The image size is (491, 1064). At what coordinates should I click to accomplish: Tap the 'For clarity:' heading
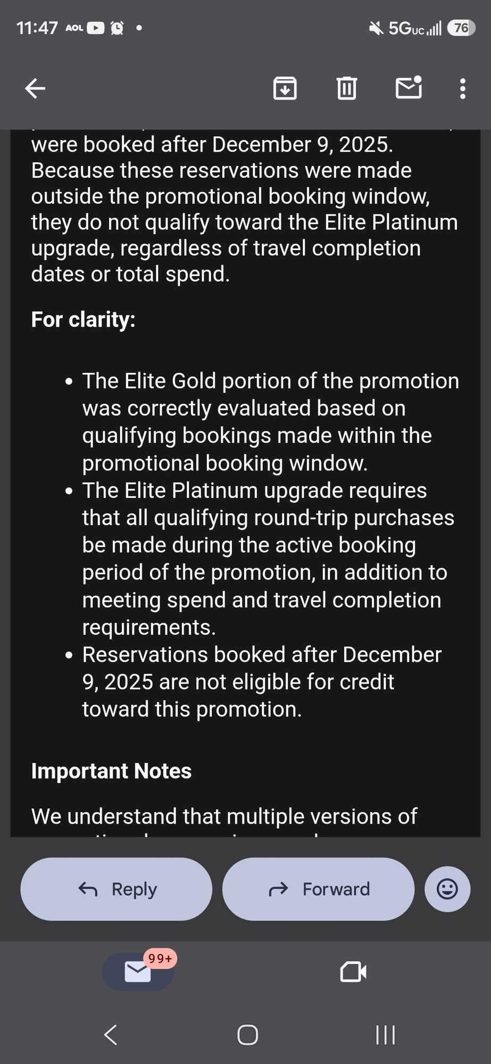(84, 320)
